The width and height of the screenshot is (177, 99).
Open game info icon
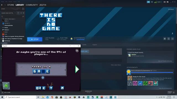click(168, 39)
